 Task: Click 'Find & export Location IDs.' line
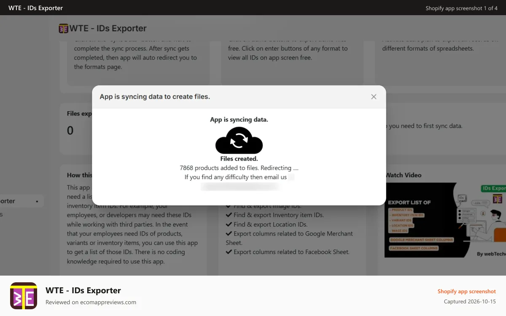pos(271,224)
